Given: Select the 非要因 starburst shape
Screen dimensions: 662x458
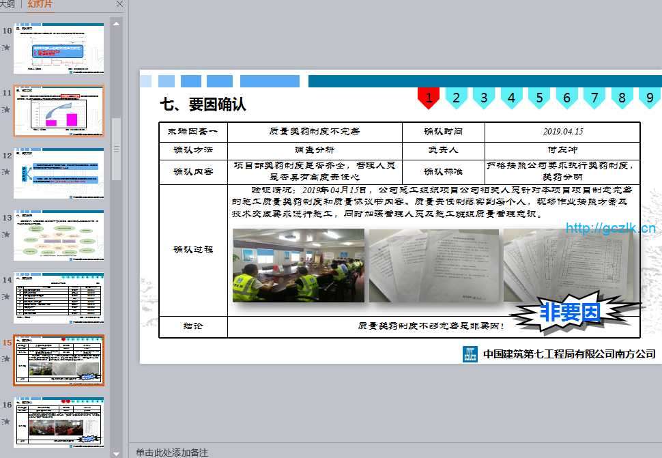Looking at the screenshot, I should [x=571, y=313].
